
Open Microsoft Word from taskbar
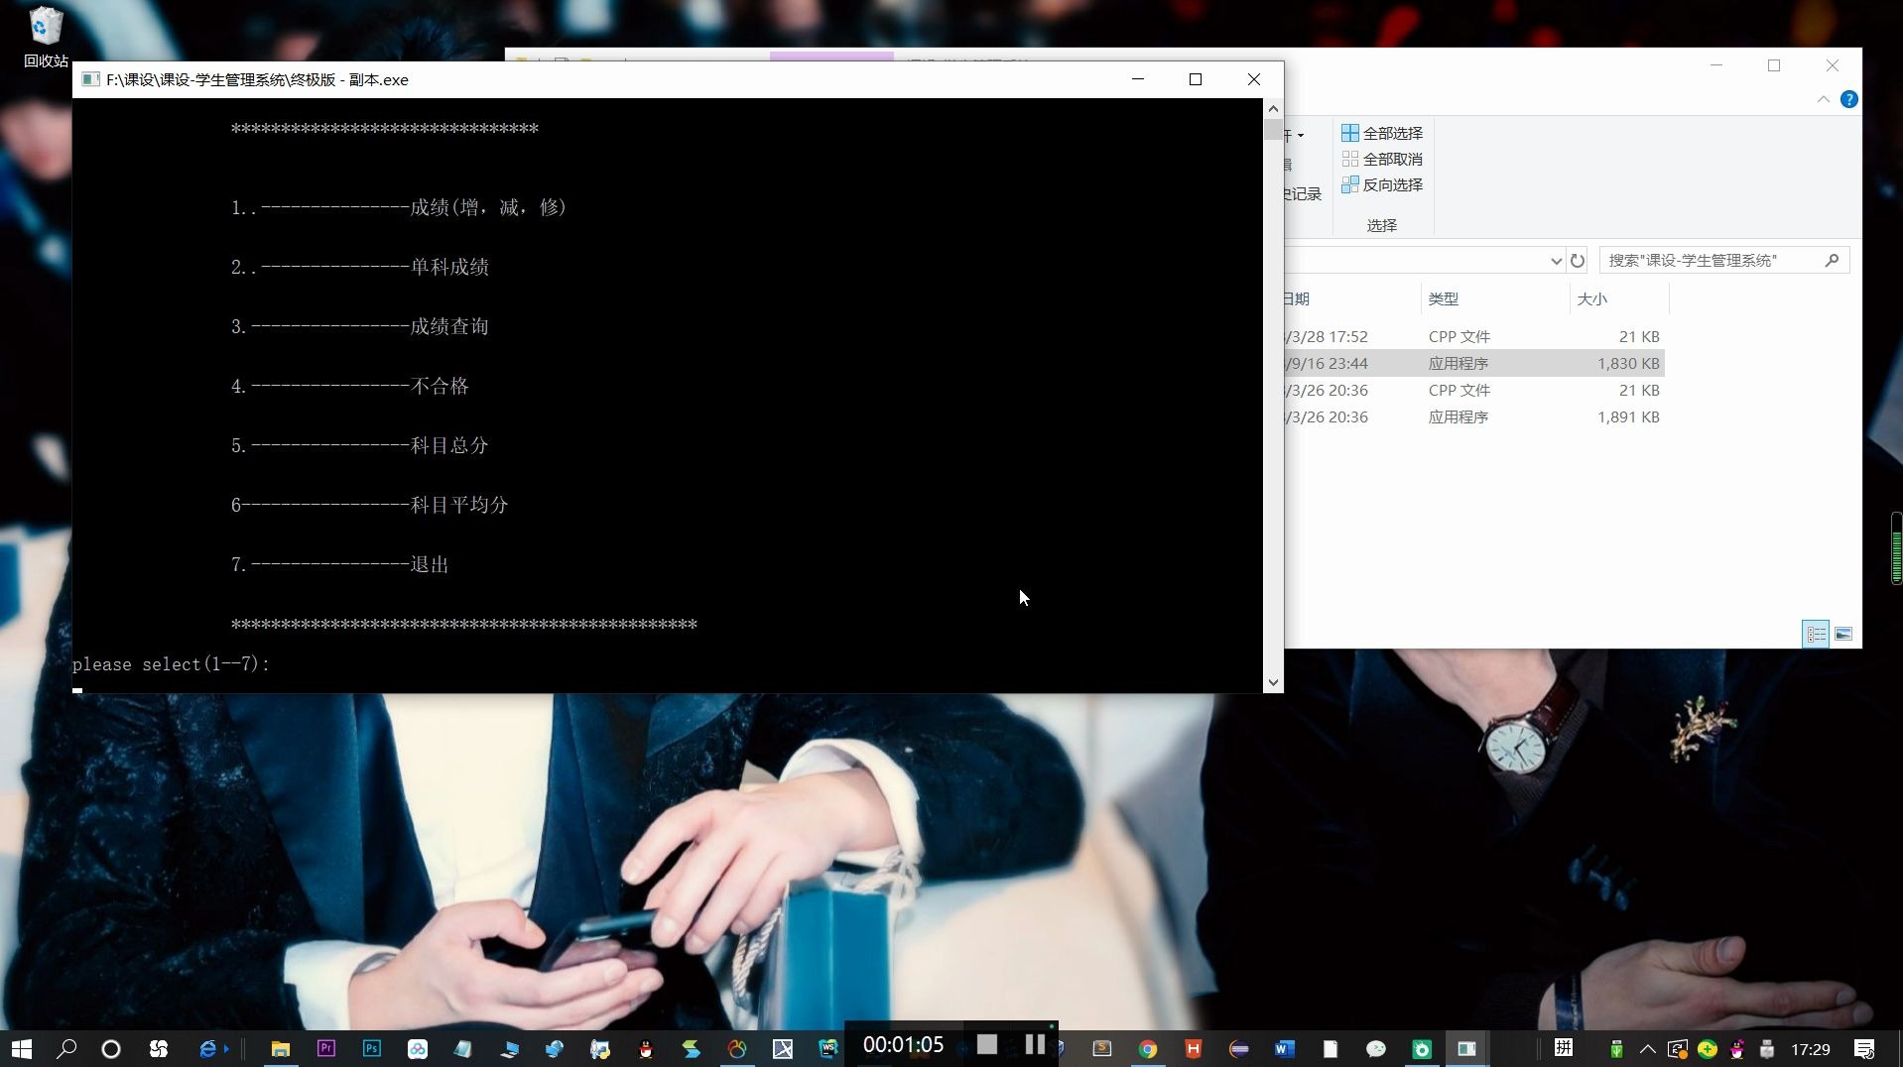point(1285,1048)
